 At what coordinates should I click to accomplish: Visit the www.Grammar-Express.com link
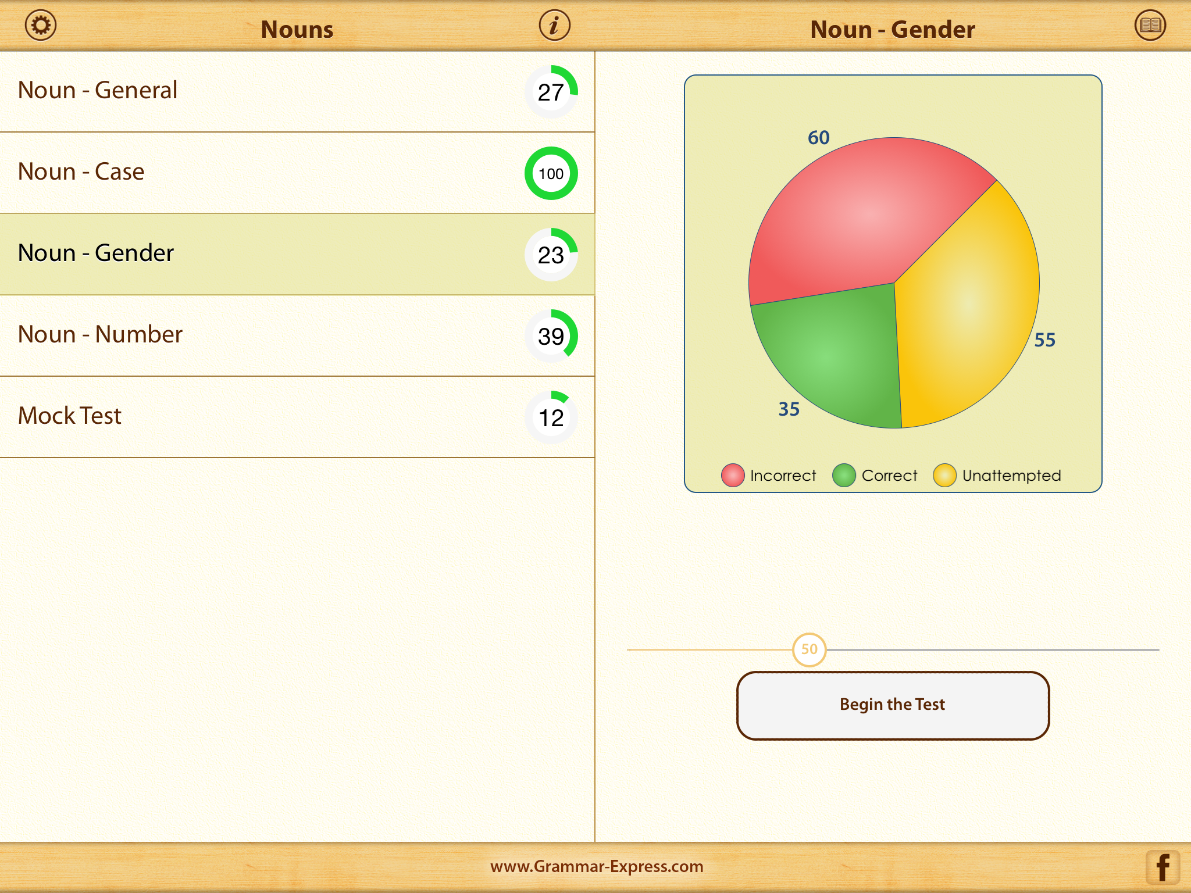[x=597, y=866]
